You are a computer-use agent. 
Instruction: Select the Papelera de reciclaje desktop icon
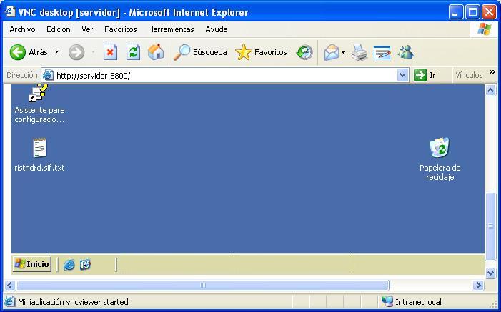(439, 149)
